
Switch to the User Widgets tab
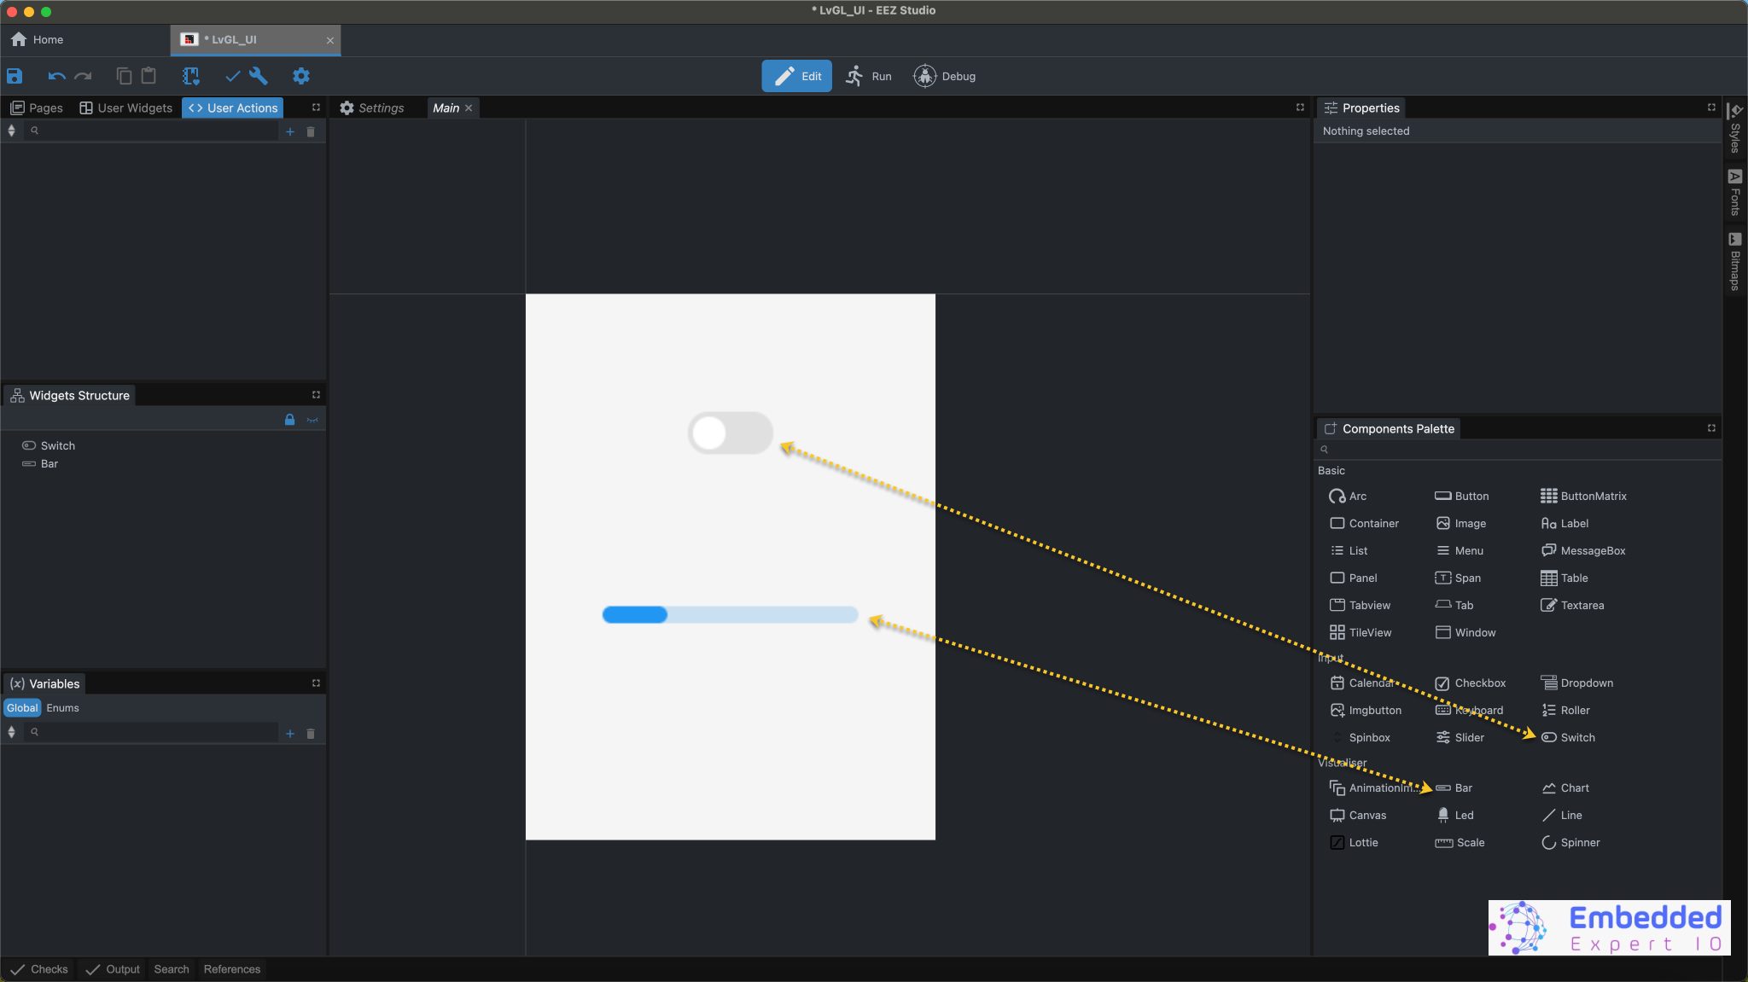[x=125, y=107]
